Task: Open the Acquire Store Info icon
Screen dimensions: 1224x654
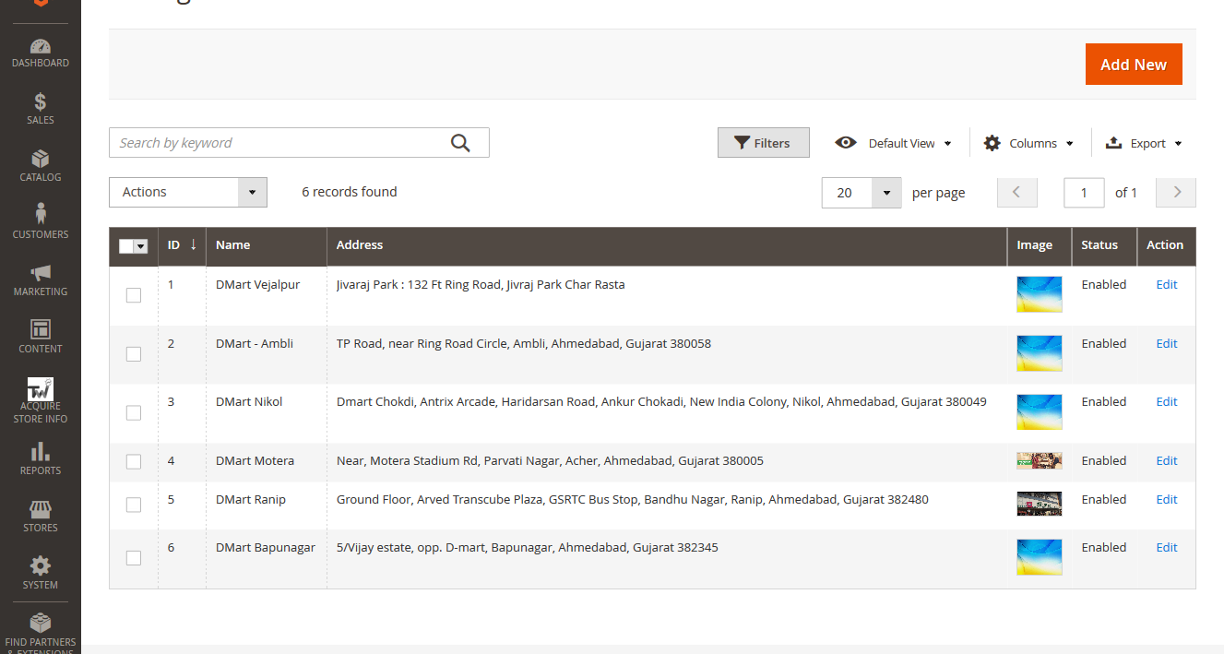Action: [x=40, y=388]
